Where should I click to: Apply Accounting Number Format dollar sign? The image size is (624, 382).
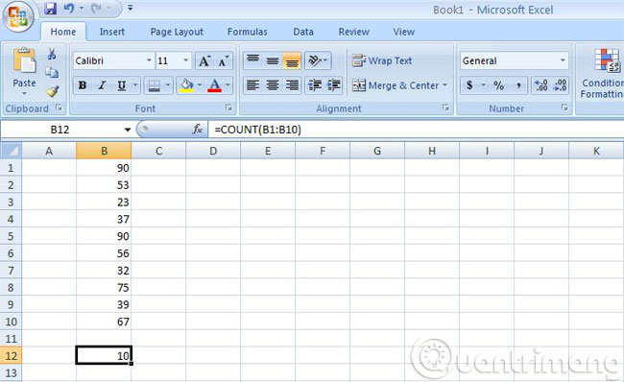[x=470, y=85]
